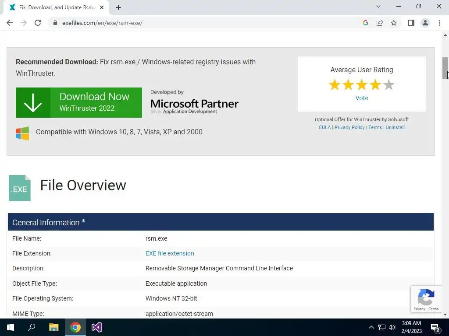This screenshot has height=336, width=449.
Task: Open tab search dropdown arrow
Action: (x=378, y=6)
